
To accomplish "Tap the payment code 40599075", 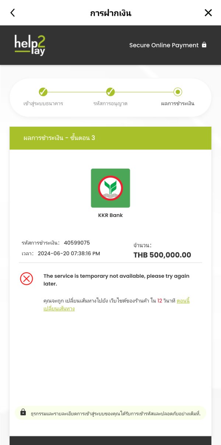I will (x=77, y=243).
